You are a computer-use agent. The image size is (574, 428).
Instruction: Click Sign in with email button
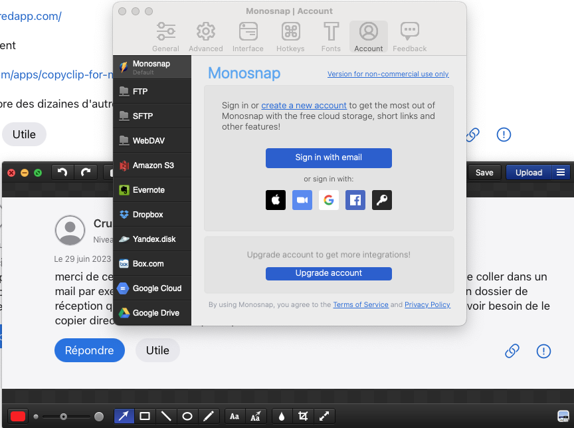(x=329, y=158)
